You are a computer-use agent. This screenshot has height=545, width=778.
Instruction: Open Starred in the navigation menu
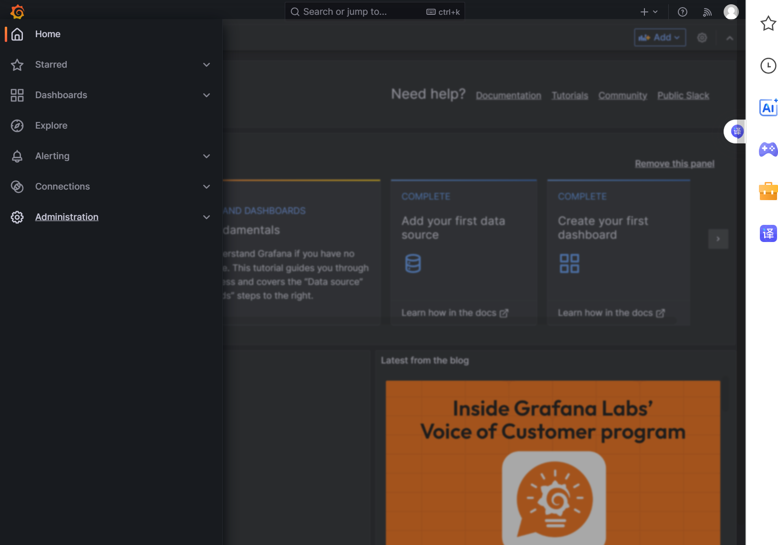tap(51, 65)
